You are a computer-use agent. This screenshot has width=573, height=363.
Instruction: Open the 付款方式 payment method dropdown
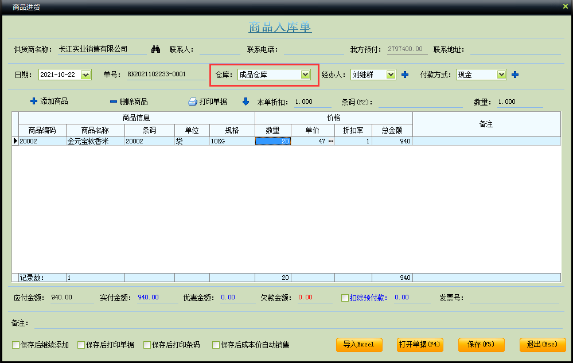(501, 75)
